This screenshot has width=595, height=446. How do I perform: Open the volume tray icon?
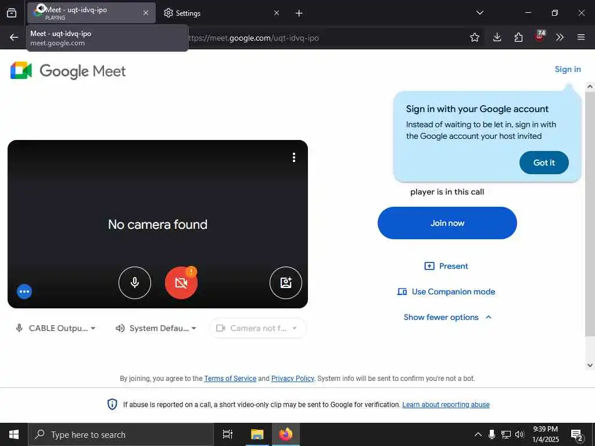(519, 434)
